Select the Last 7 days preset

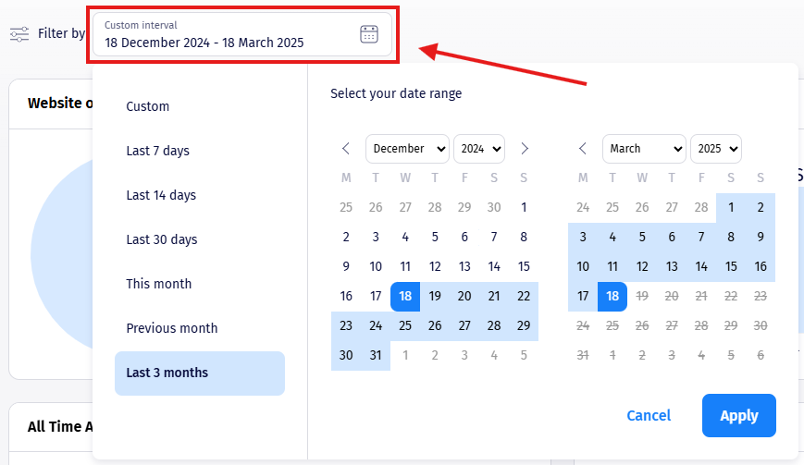(x=157, y=151)
